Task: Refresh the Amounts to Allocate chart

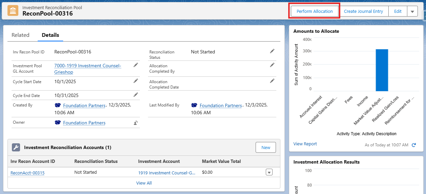Action: (414, 145)
